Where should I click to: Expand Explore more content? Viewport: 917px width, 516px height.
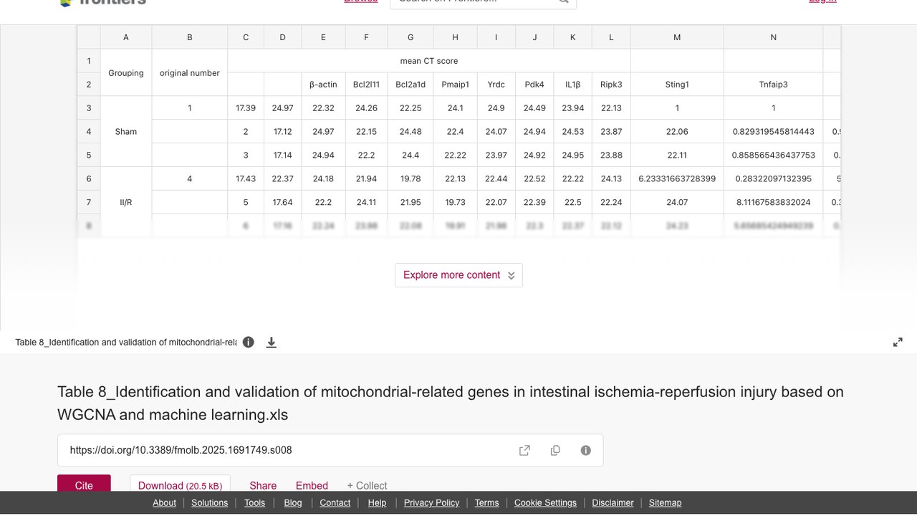pyautogui.click(x=458, y=275)
